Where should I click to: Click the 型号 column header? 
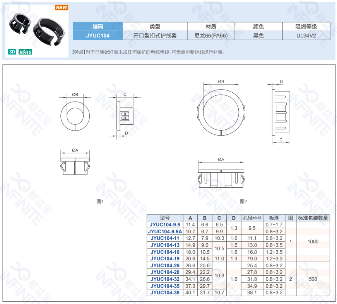pos(165,218)
